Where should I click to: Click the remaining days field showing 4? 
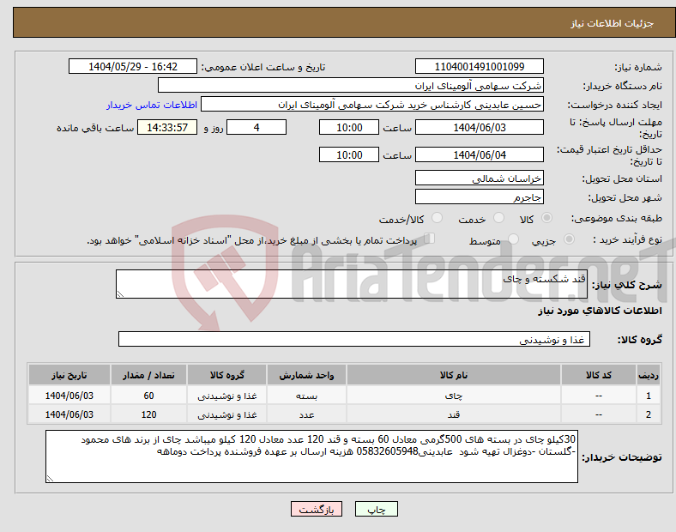tap(257, 127)
